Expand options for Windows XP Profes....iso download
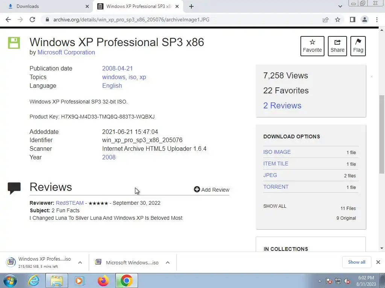Image resolution: width=385 pixels, height=288 pixels. tap(80, 262)
